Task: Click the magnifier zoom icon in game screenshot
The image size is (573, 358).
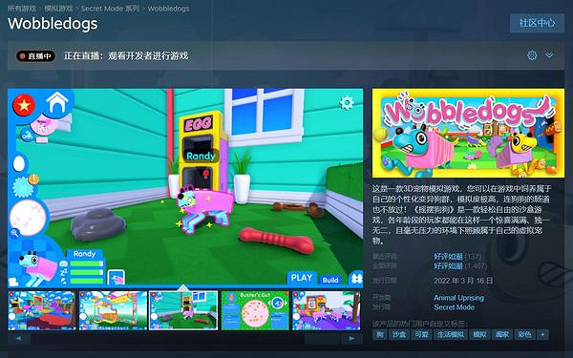Action: (x=14, y=233)
